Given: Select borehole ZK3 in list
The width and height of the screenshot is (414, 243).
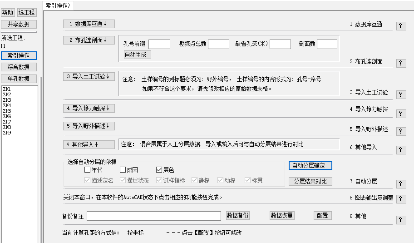Looking at the screenshot, I should click(7, 100).
